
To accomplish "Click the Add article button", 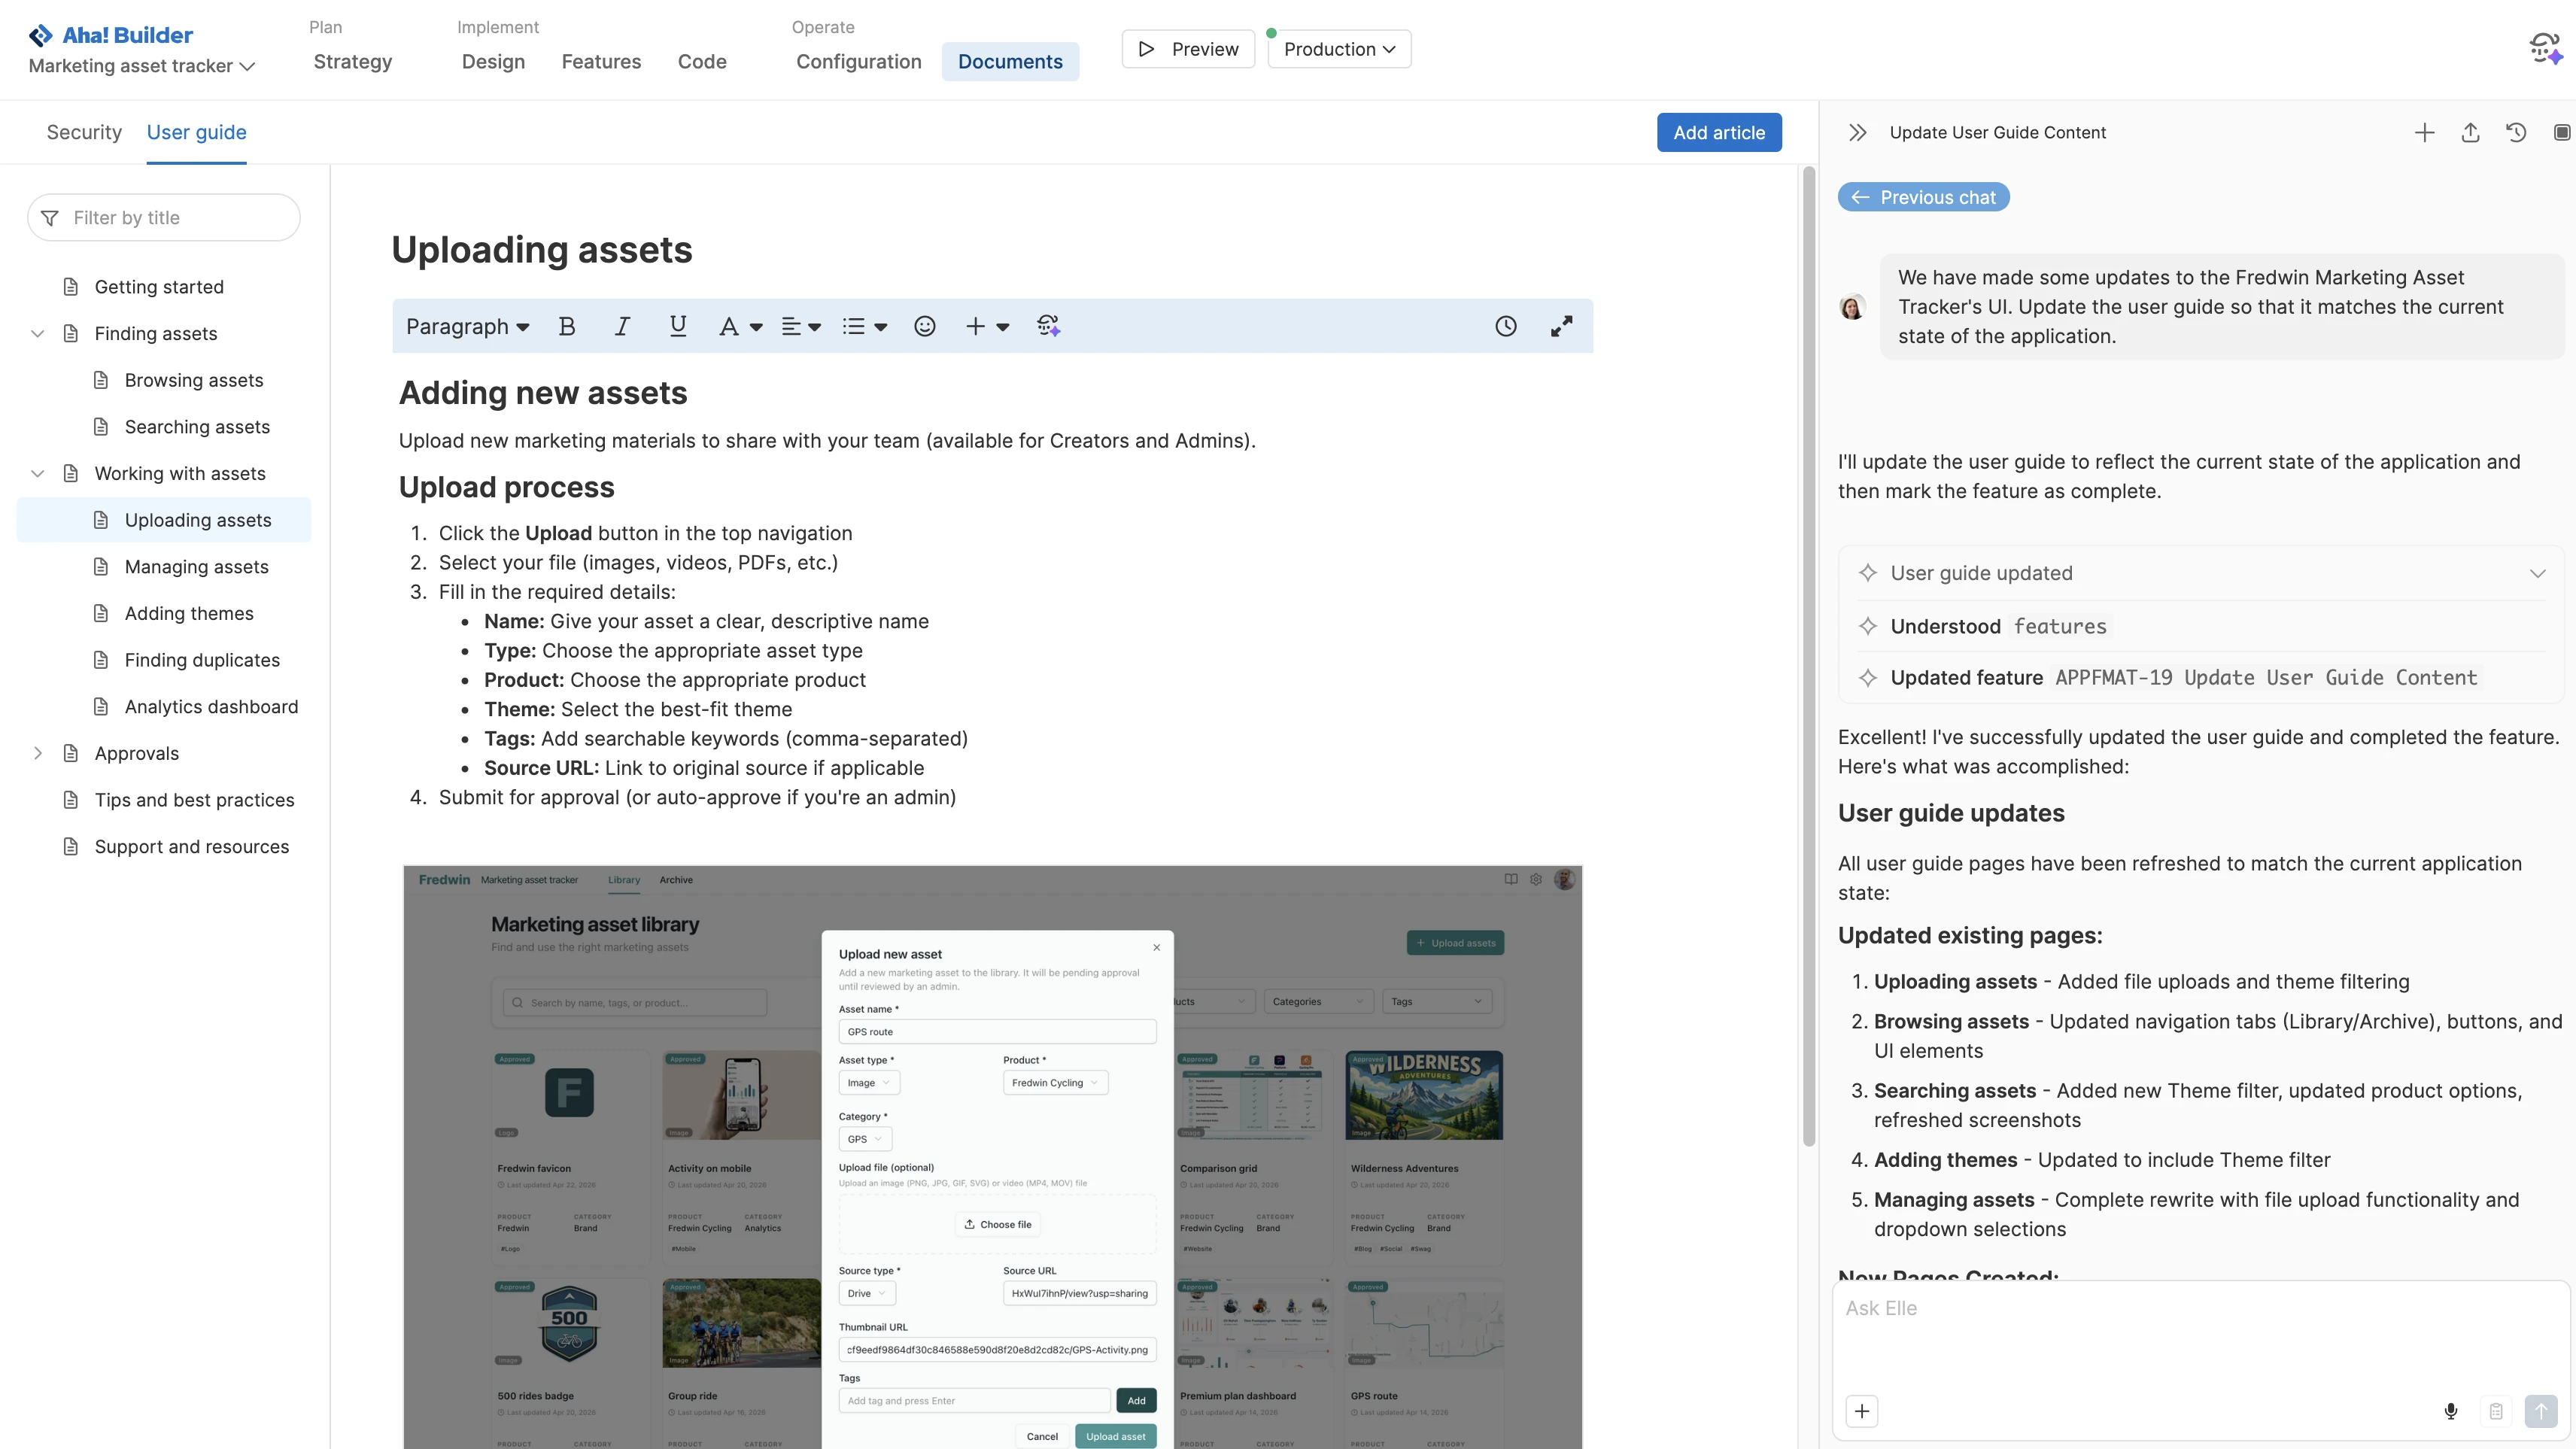I will 1718,132.
